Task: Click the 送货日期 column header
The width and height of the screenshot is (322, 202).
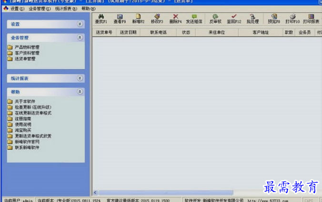Action: click(x=128, y=32)
